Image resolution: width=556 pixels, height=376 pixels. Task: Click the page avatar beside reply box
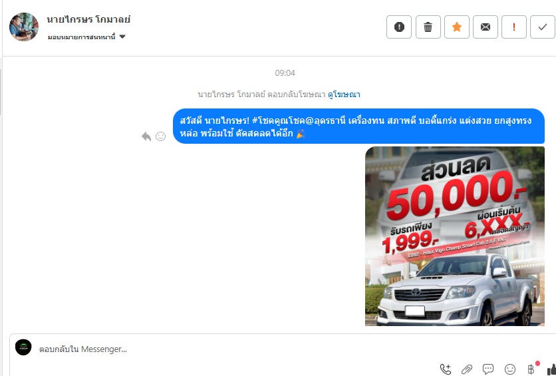click(x=23, y=347)
